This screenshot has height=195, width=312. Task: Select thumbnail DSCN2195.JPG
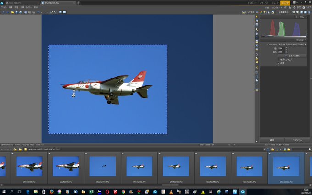pos(29,168)
